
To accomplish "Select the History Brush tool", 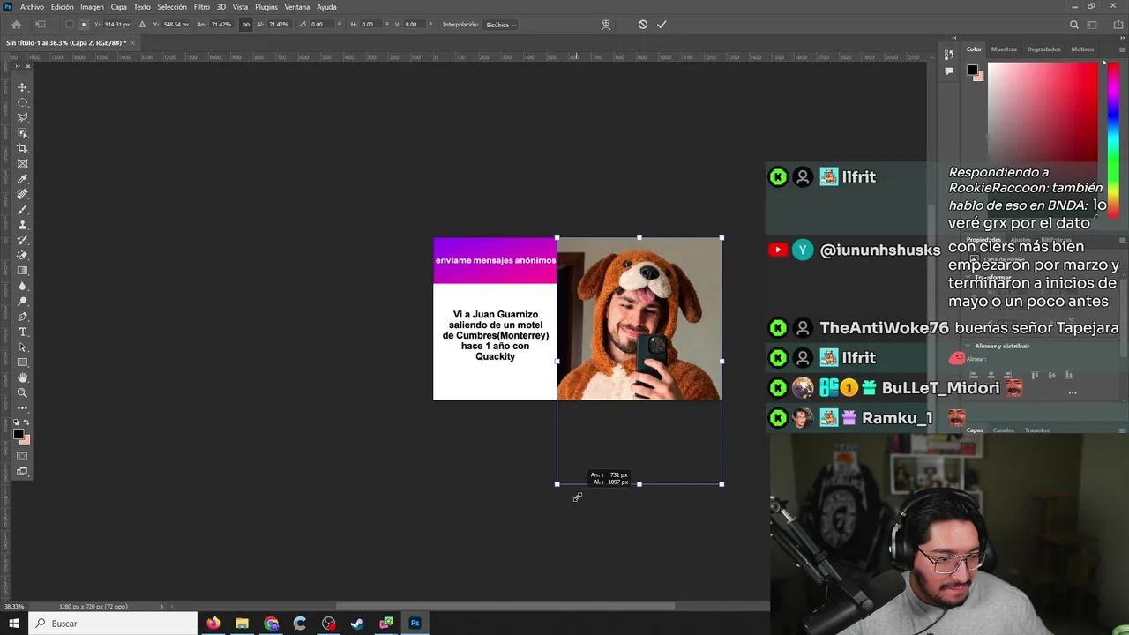I will coord(23,240).
